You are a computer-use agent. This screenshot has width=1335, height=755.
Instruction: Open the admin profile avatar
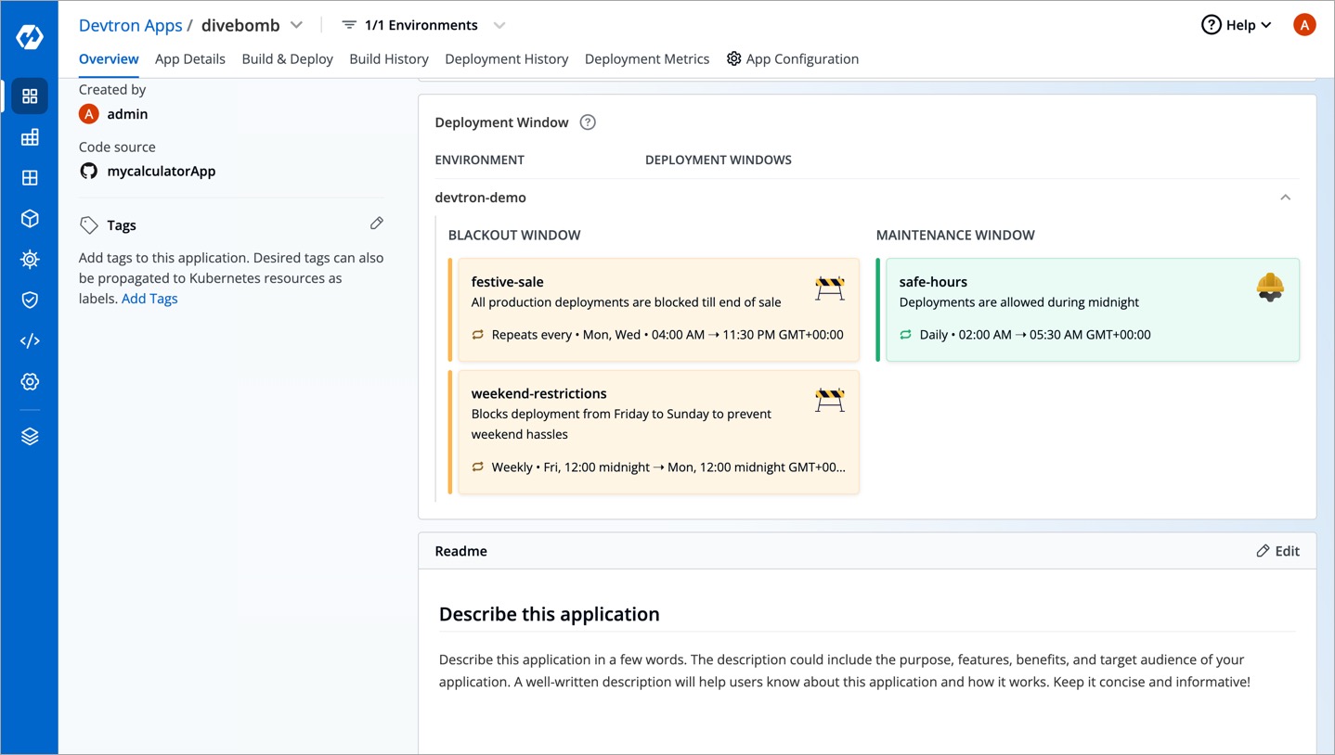pyautogui.click(x=1304, y=24)
